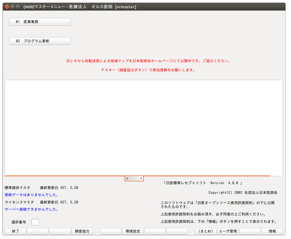The image size is (291, 239).
Task: Close the マスターメニュー window
Action: (7, 7)
